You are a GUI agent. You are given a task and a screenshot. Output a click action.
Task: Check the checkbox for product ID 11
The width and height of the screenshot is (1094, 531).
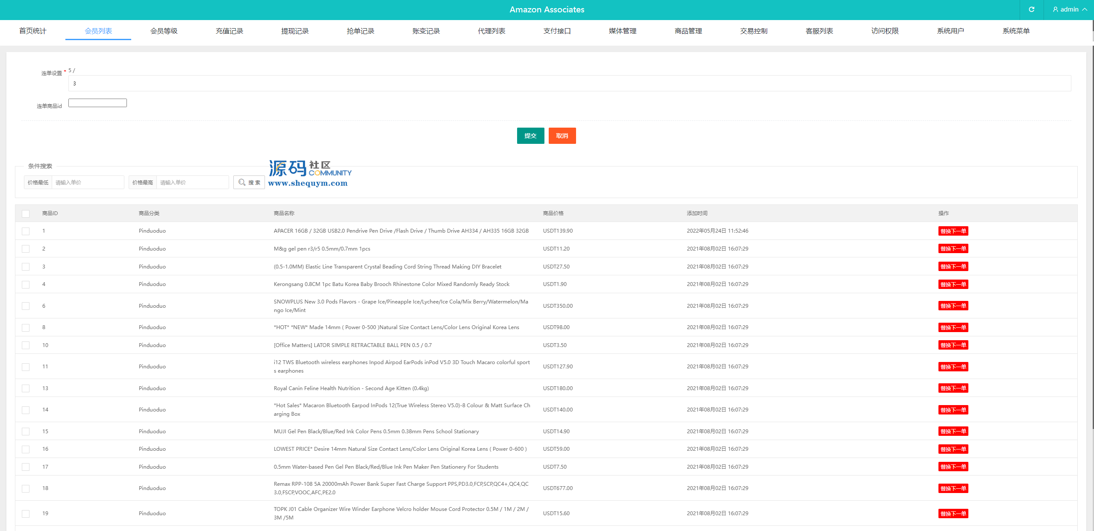[26, 367]
